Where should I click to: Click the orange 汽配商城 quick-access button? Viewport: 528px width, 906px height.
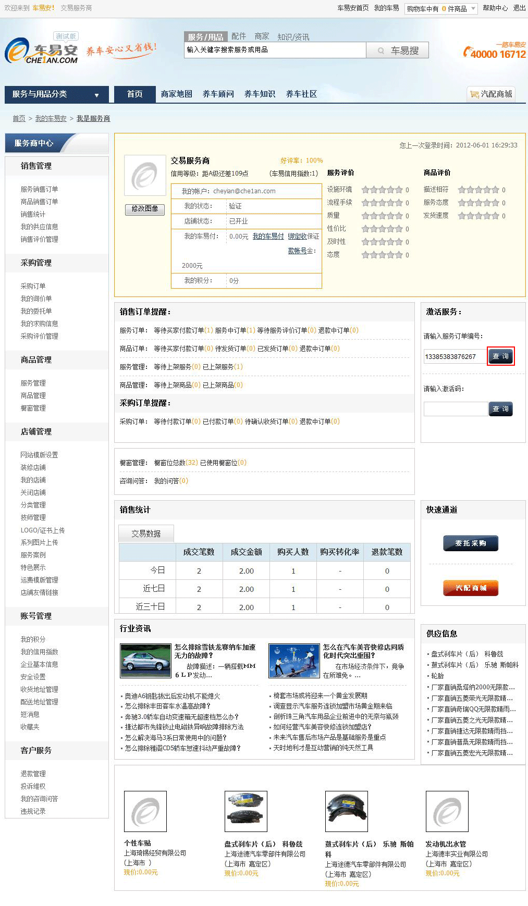tap(471, 588)
